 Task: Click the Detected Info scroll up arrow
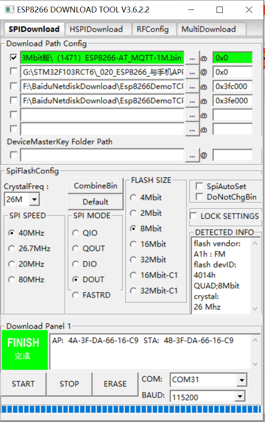[x=255, y=243]
